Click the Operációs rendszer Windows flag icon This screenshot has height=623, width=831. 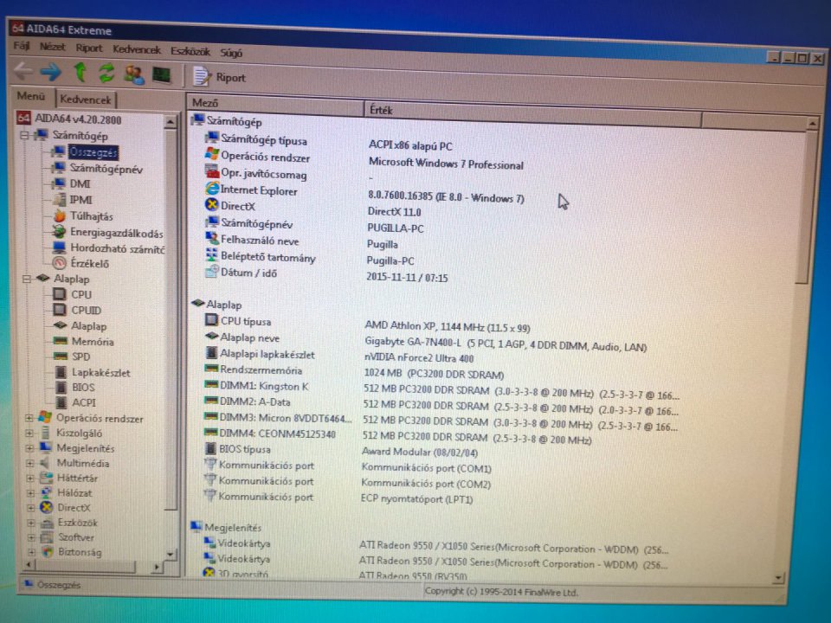[x=212, y=155]
